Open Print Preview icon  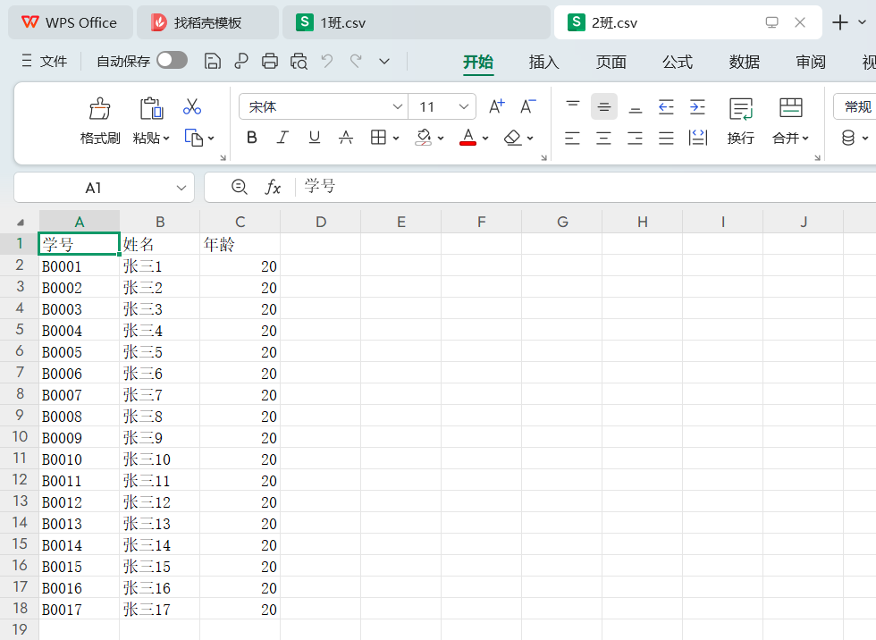[x=299, y=61]
